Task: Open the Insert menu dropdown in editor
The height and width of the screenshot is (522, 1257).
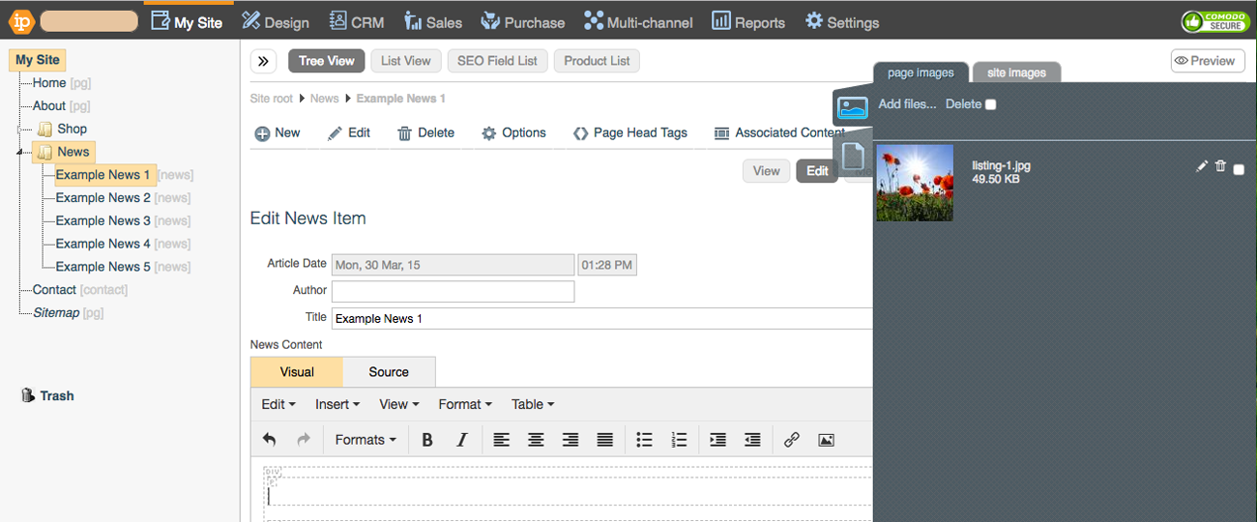Action: point(337,404)
